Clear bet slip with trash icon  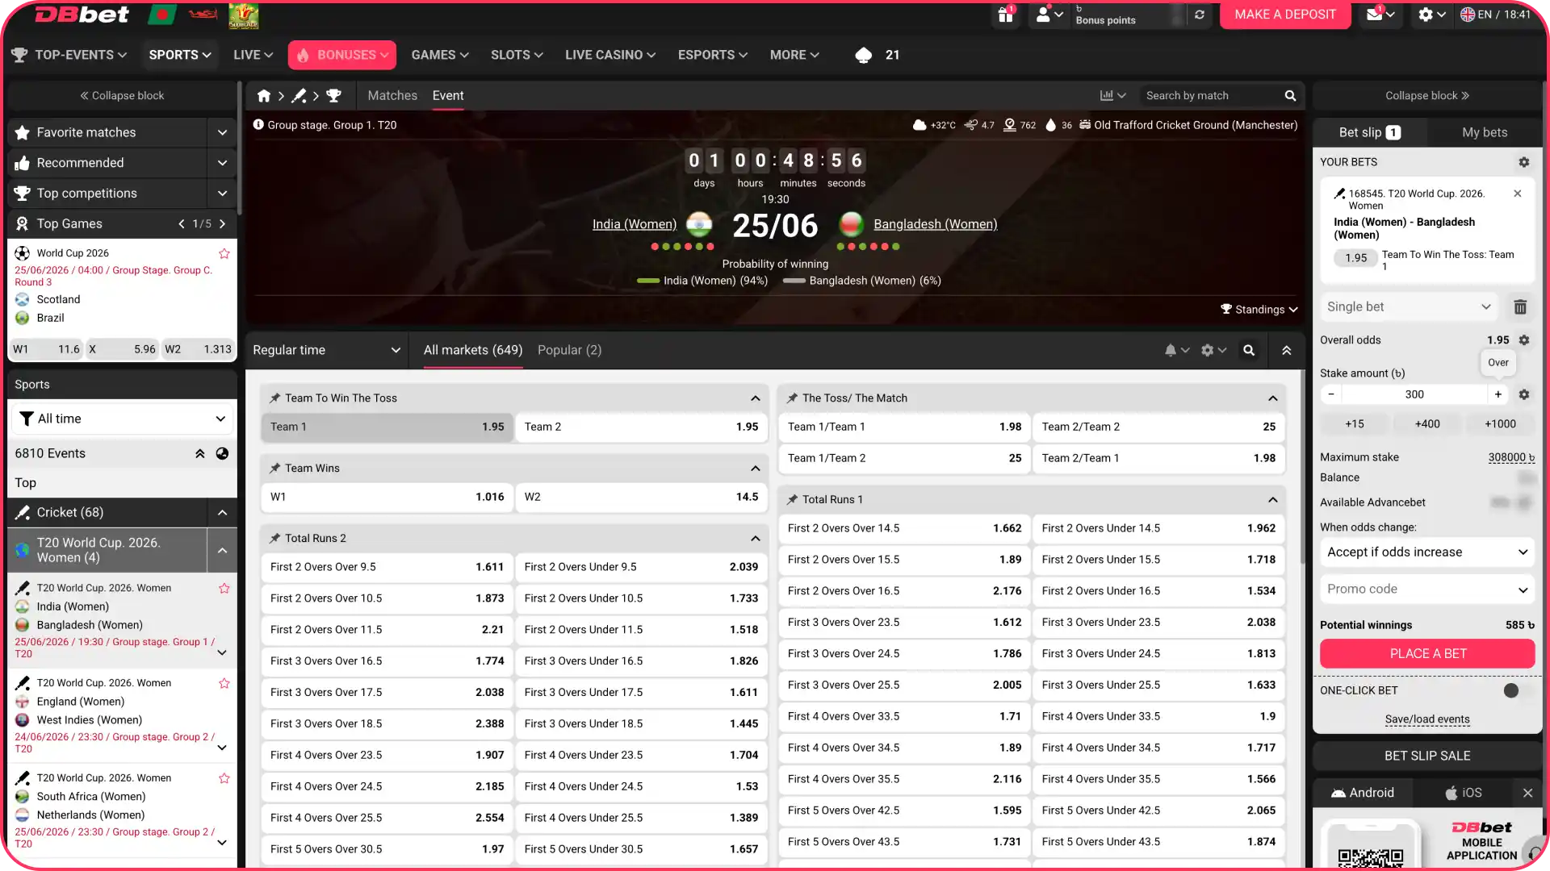click(x=1520, y=307)
